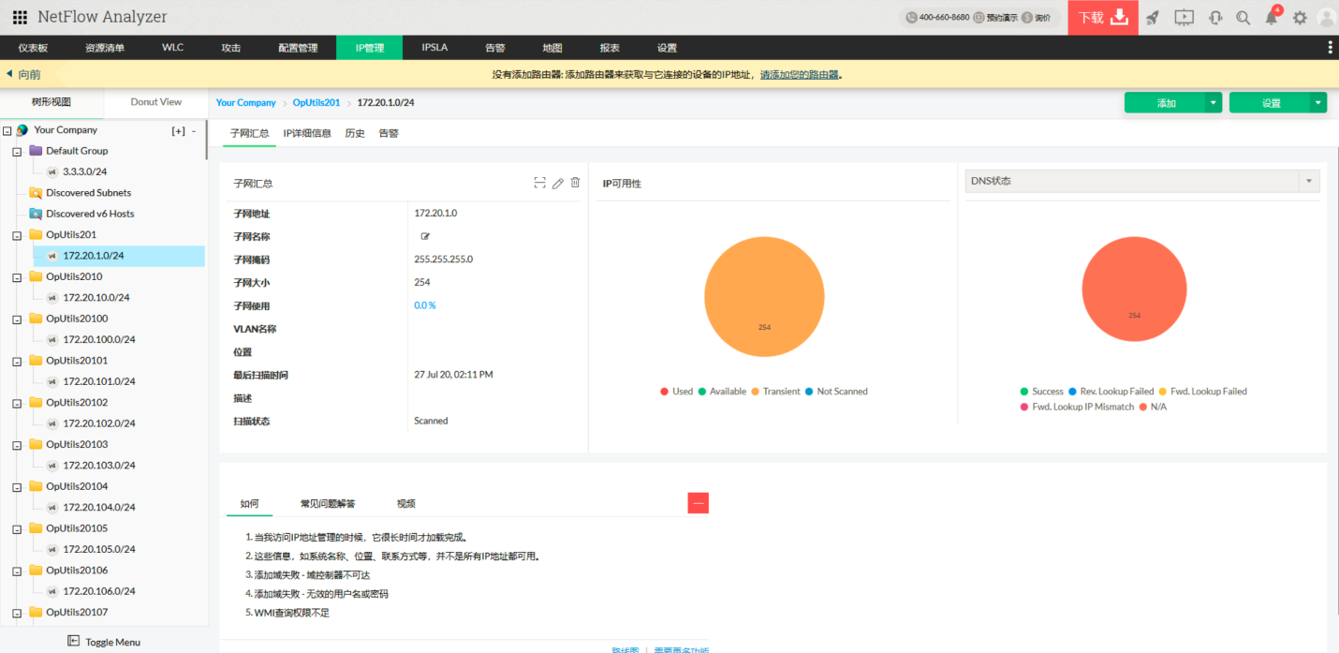Click the orange IP availability pie slice
The width and height of the screenshot is (1339, 653).
point(764,297)
